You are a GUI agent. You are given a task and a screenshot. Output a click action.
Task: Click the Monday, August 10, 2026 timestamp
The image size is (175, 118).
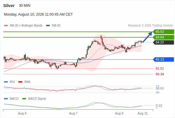click(x=38, y=14)
